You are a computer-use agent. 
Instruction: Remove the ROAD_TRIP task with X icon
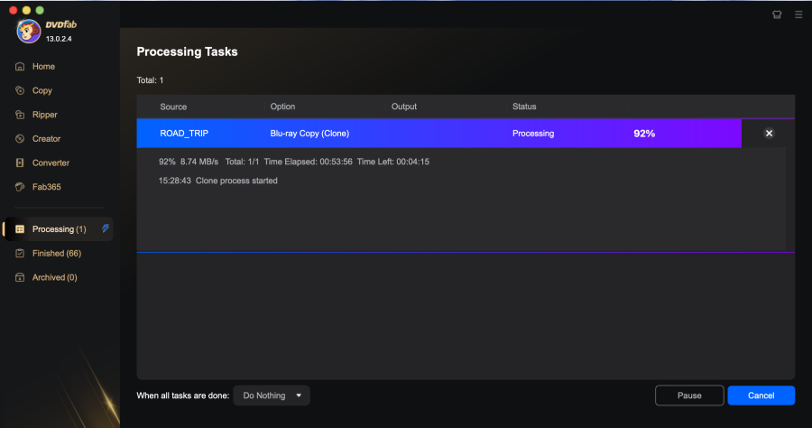(769, 134)
